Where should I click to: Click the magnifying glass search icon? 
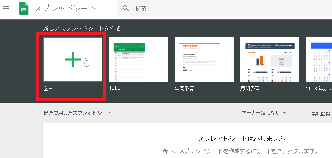click(x=126, y=8)
